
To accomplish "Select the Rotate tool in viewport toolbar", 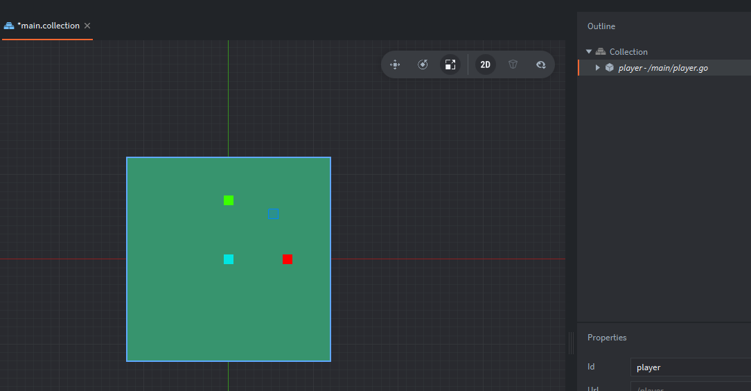I will click(x=423, y=64).
